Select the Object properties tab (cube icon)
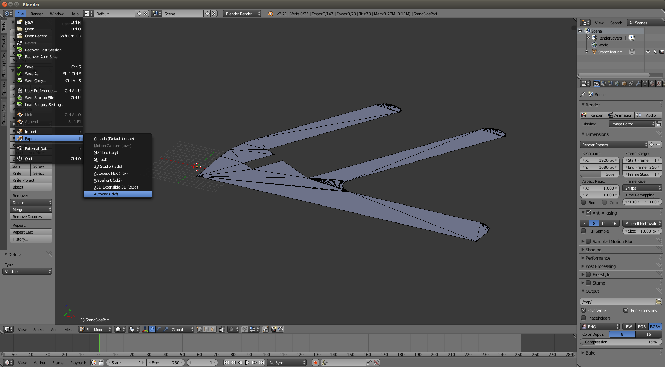Screen dimensions: 665x367 pyautogui.click(x=624, y=84)
